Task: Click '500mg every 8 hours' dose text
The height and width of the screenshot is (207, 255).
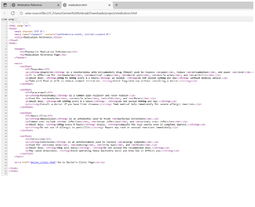Action: pos(70,125)
